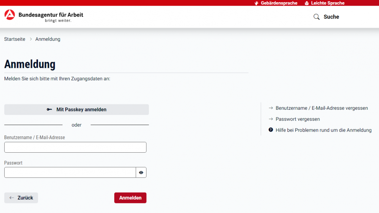Switch to Leichte Sprache

328,3
